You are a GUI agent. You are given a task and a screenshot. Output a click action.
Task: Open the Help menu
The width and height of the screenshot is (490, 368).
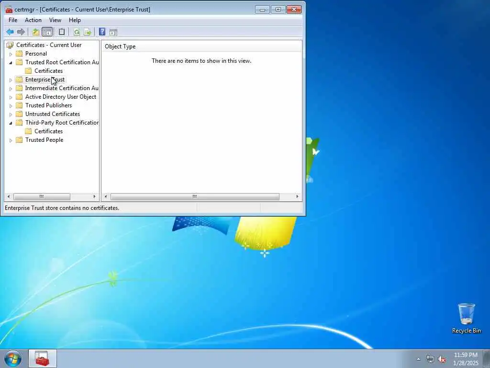pyautogui.click(x=75, y=20)
